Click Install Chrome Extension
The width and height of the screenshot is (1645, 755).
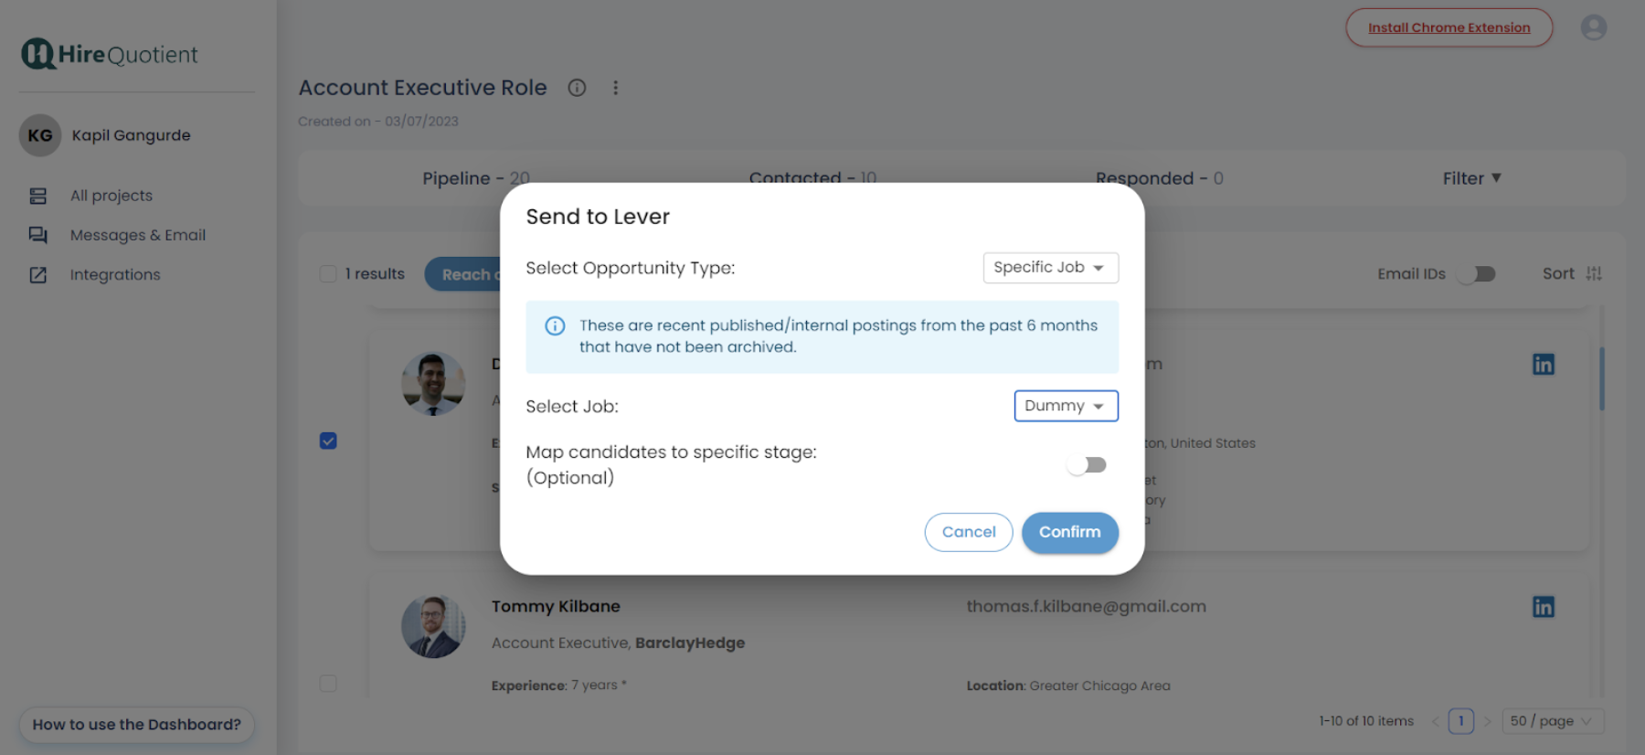click(1449, 27)
